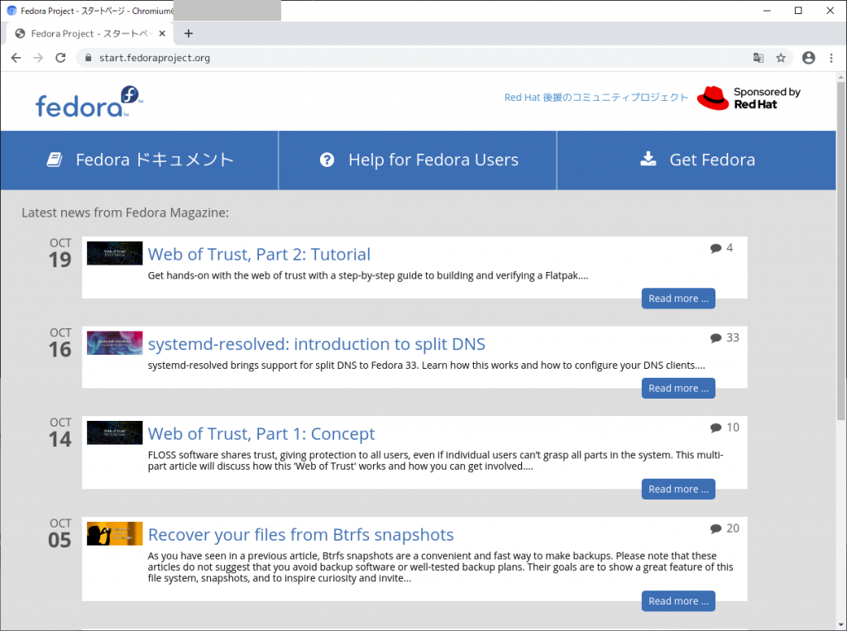Screen dimensions: 847x631
Task: Click the fedora logo
Action: pos(89,102)
